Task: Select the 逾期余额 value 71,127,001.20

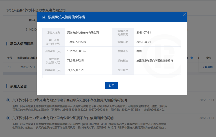Action: click(76, 70)
